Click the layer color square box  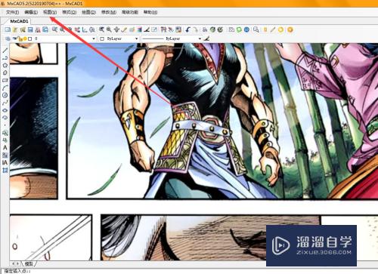[30, 38]
